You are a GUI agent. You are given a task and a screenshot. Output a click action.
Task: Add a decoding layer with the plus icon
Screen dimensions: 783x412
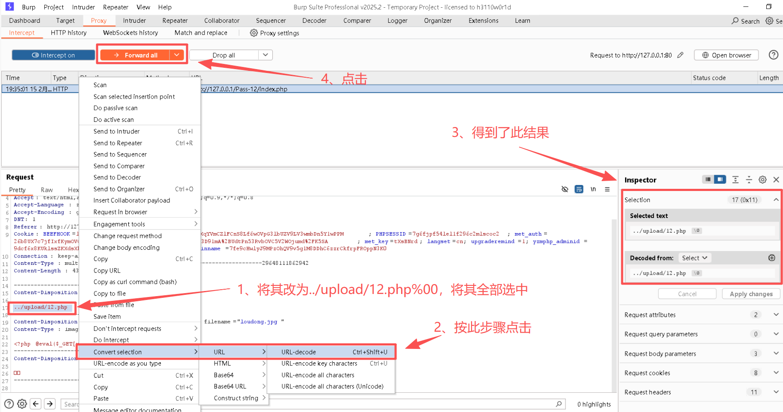click(x=771, y=258)
